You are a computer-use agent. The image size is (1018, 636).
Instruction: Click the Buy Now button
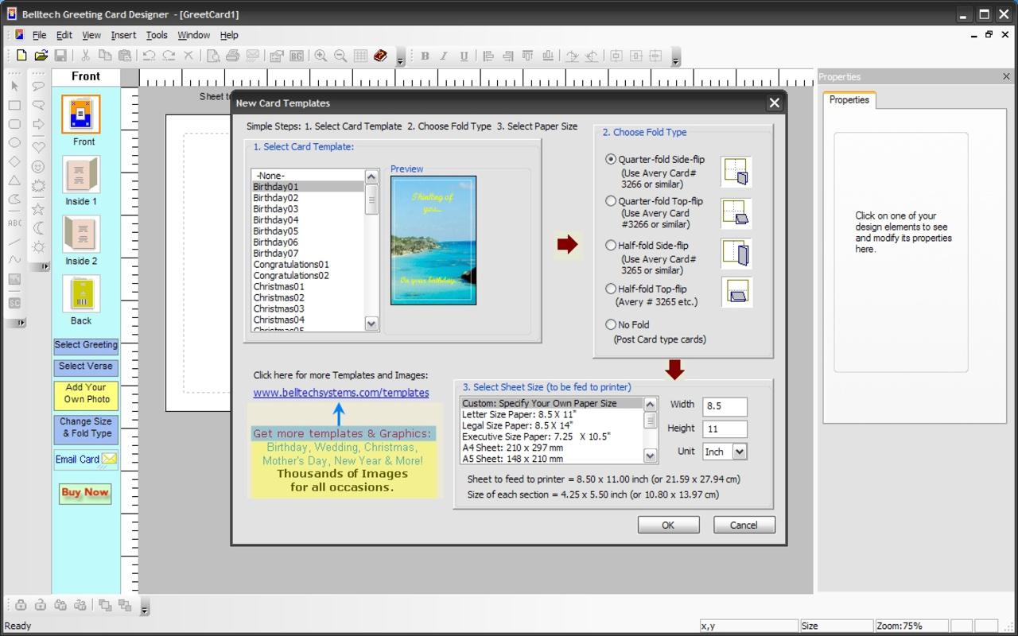click(85, 493)
